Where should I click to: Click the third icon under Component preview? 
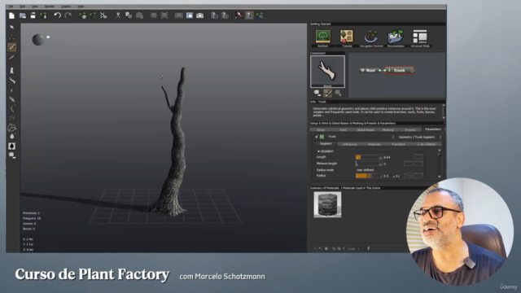[x=339, y=94]
